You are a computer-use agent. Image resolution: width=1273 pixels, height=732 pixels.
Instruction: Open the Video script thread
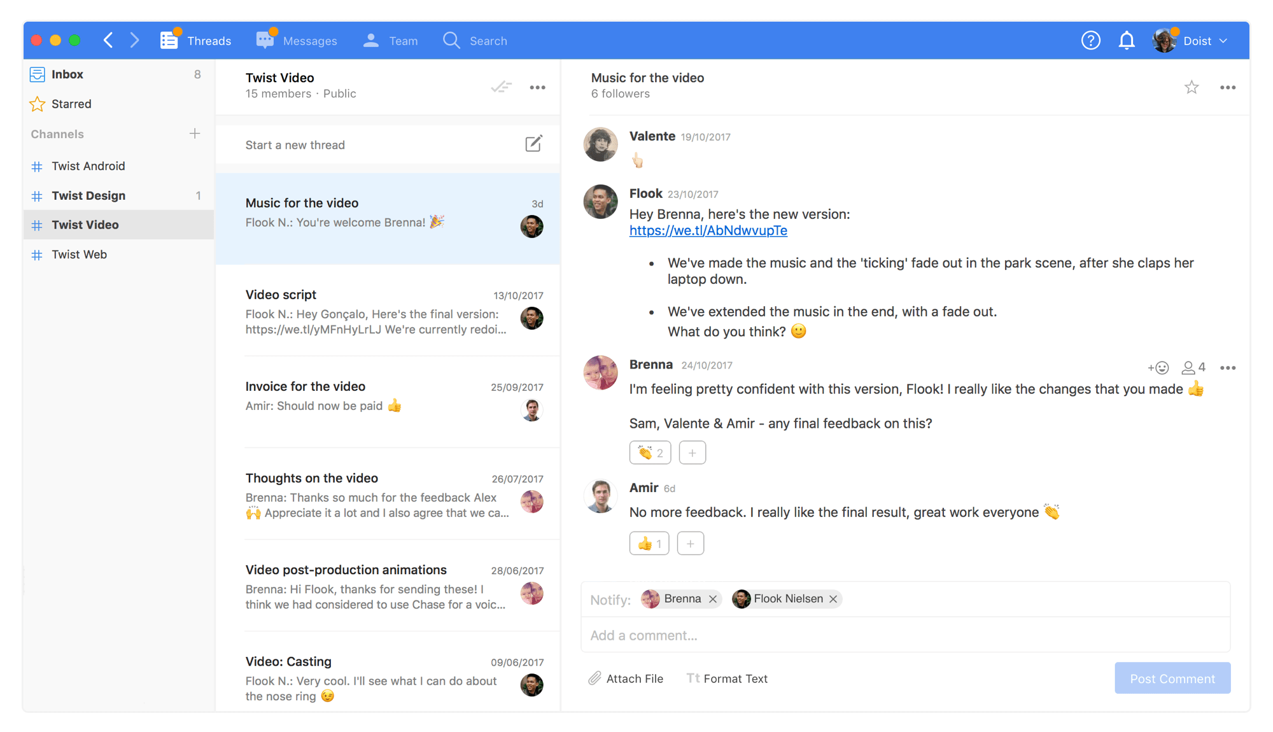pos(388,311)
